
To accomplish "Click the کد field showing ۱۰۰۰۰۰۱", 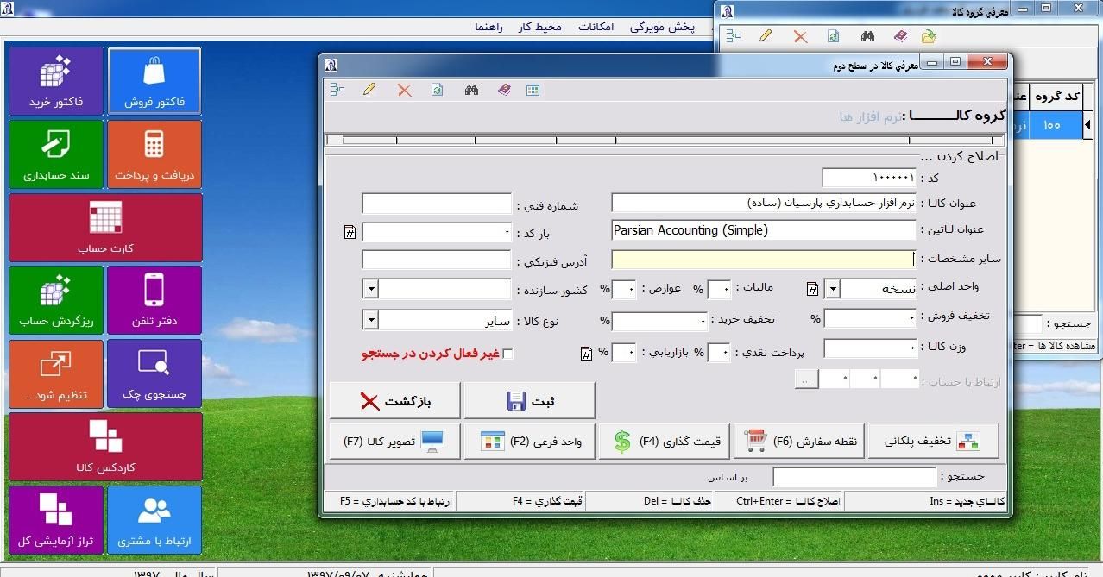I will coord(869,177).
